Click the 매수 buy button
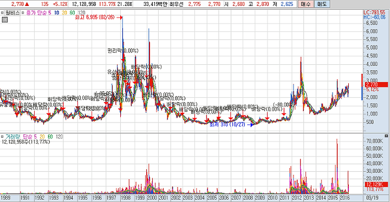The image size is (390, 202). pos(305,4)
